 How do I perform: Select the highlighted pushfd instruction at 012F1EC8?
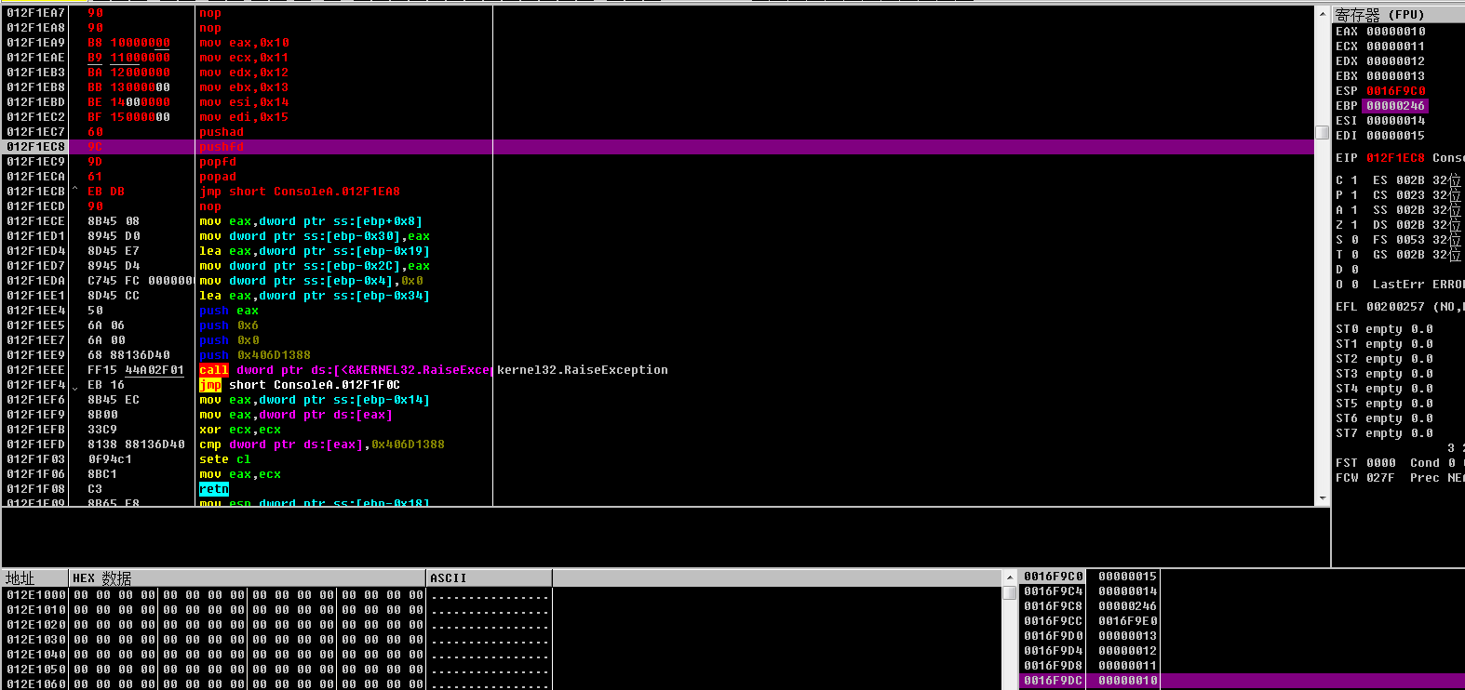point(657,147)
